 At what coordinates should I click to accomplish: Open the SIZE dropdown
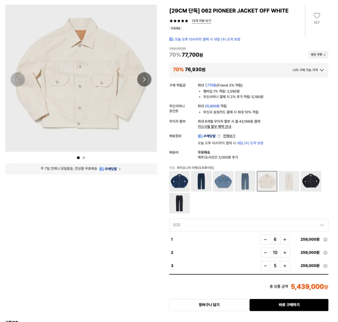pyautogui.click(x=249, y=225)
